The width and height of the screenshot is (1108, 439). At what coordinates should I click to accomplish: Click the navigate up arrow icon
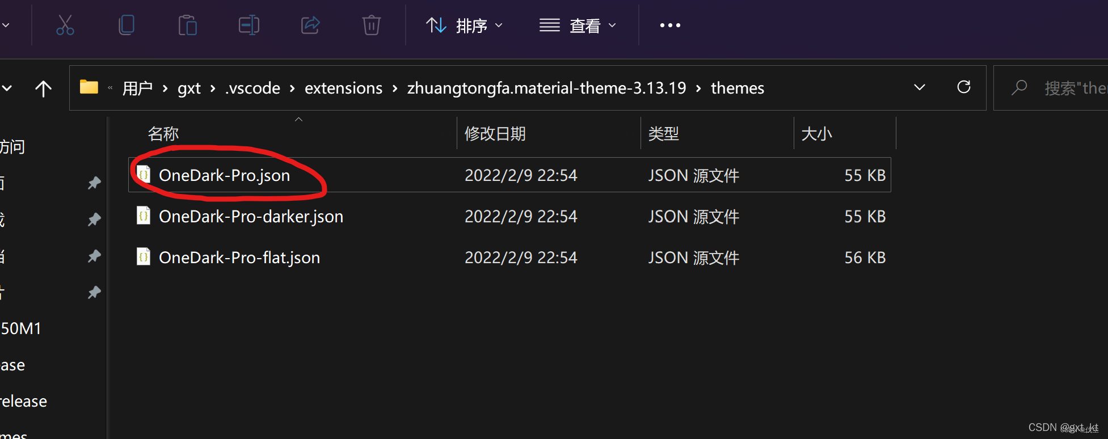(44, 88)
